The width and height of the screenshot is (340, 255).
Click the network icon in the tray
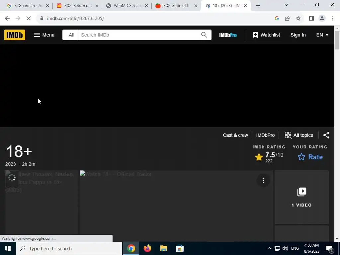click(x=277, y=248)
